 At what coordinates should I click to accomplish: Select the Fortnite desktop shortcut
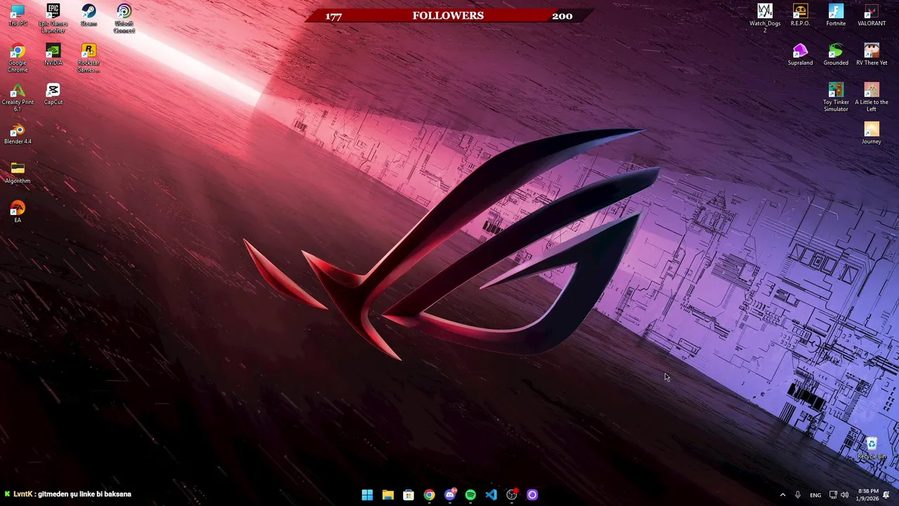tap(836, 15)
